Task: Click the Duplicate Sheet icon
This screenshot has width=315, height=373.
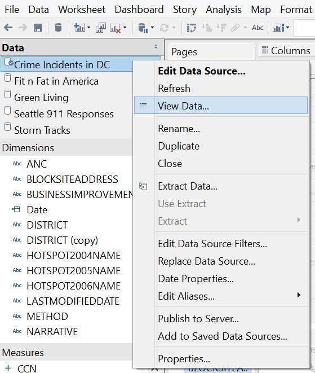Action: (x=101, y=28)
